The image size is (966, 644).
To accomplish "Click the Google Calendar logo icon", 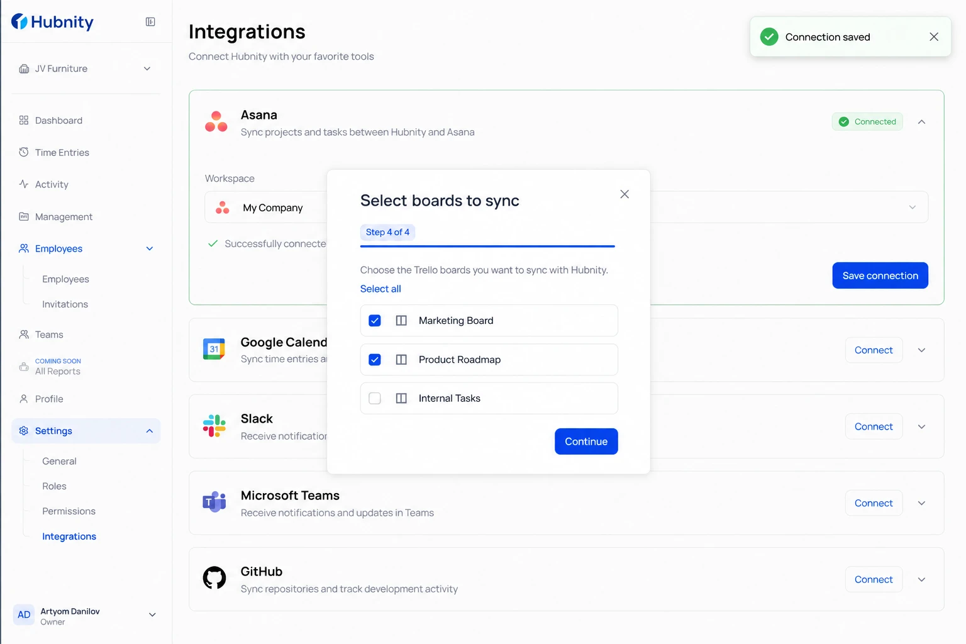I will [x=214, y=349].
